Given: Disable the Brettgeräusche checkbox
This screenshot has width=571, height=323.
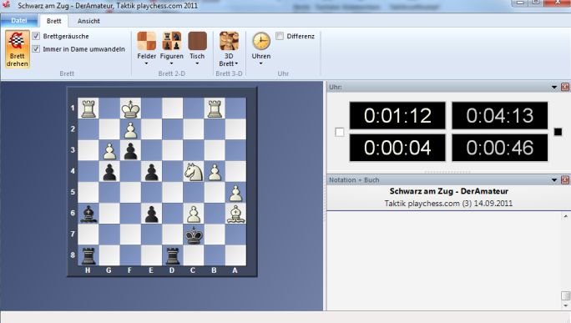Looking at the screenshot, I should pyautogui.click(x=36, y=36).
